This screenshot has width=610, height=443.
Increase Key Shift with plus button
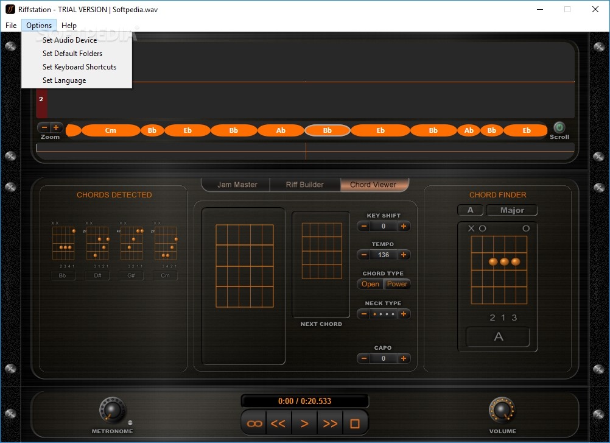coord(404,226)
